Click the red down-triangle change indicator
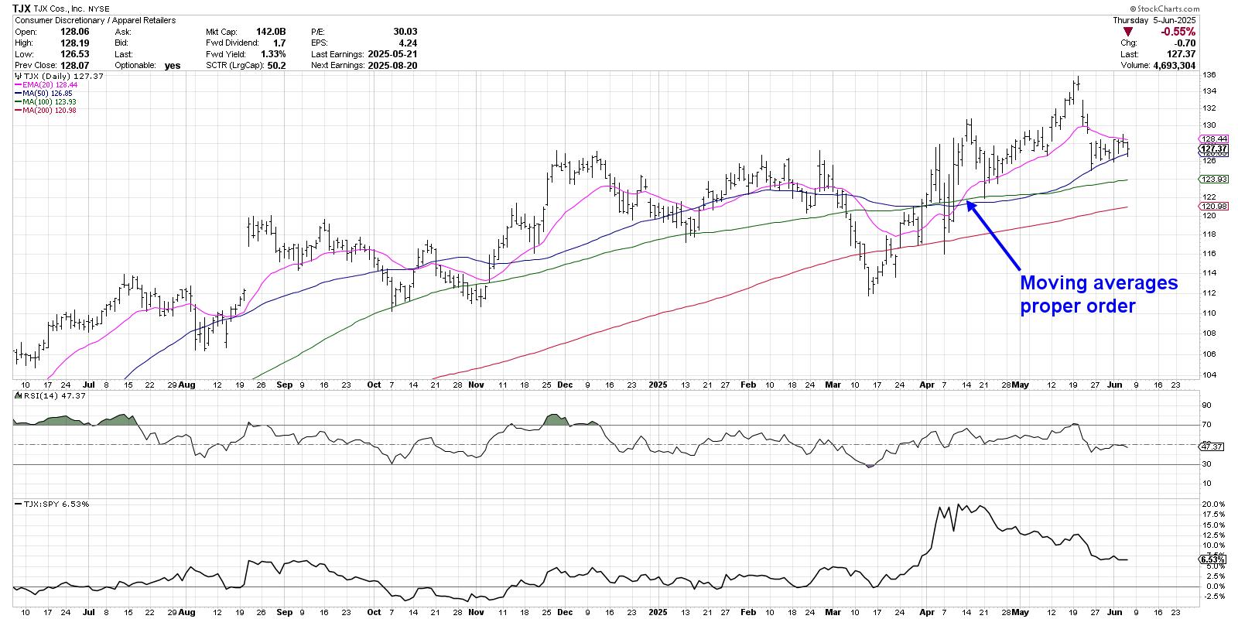 click(1128, 32)
